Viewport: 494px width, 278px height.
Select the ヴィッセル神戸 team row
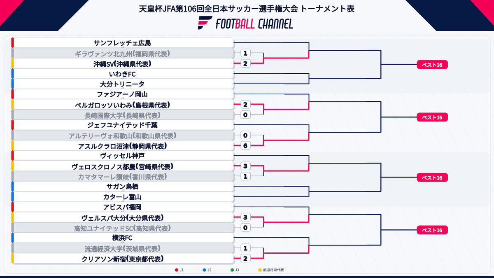pyautogui.click(x=123, y=156)
